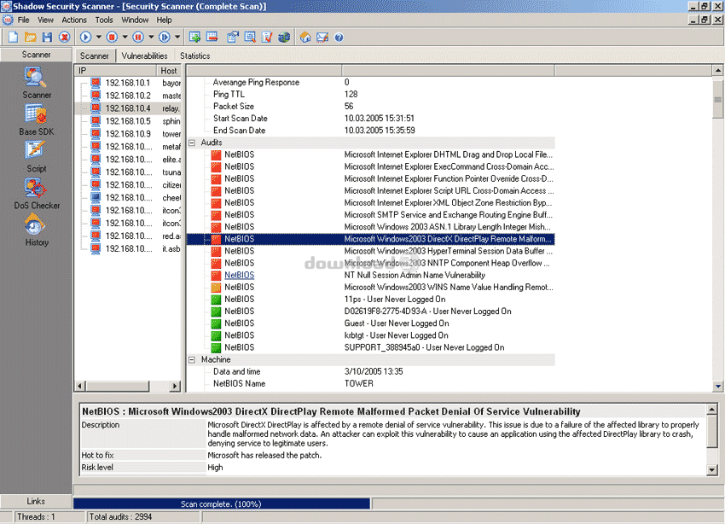Open the Tools menu
725x524 pixels.
[x=104, y=20]
